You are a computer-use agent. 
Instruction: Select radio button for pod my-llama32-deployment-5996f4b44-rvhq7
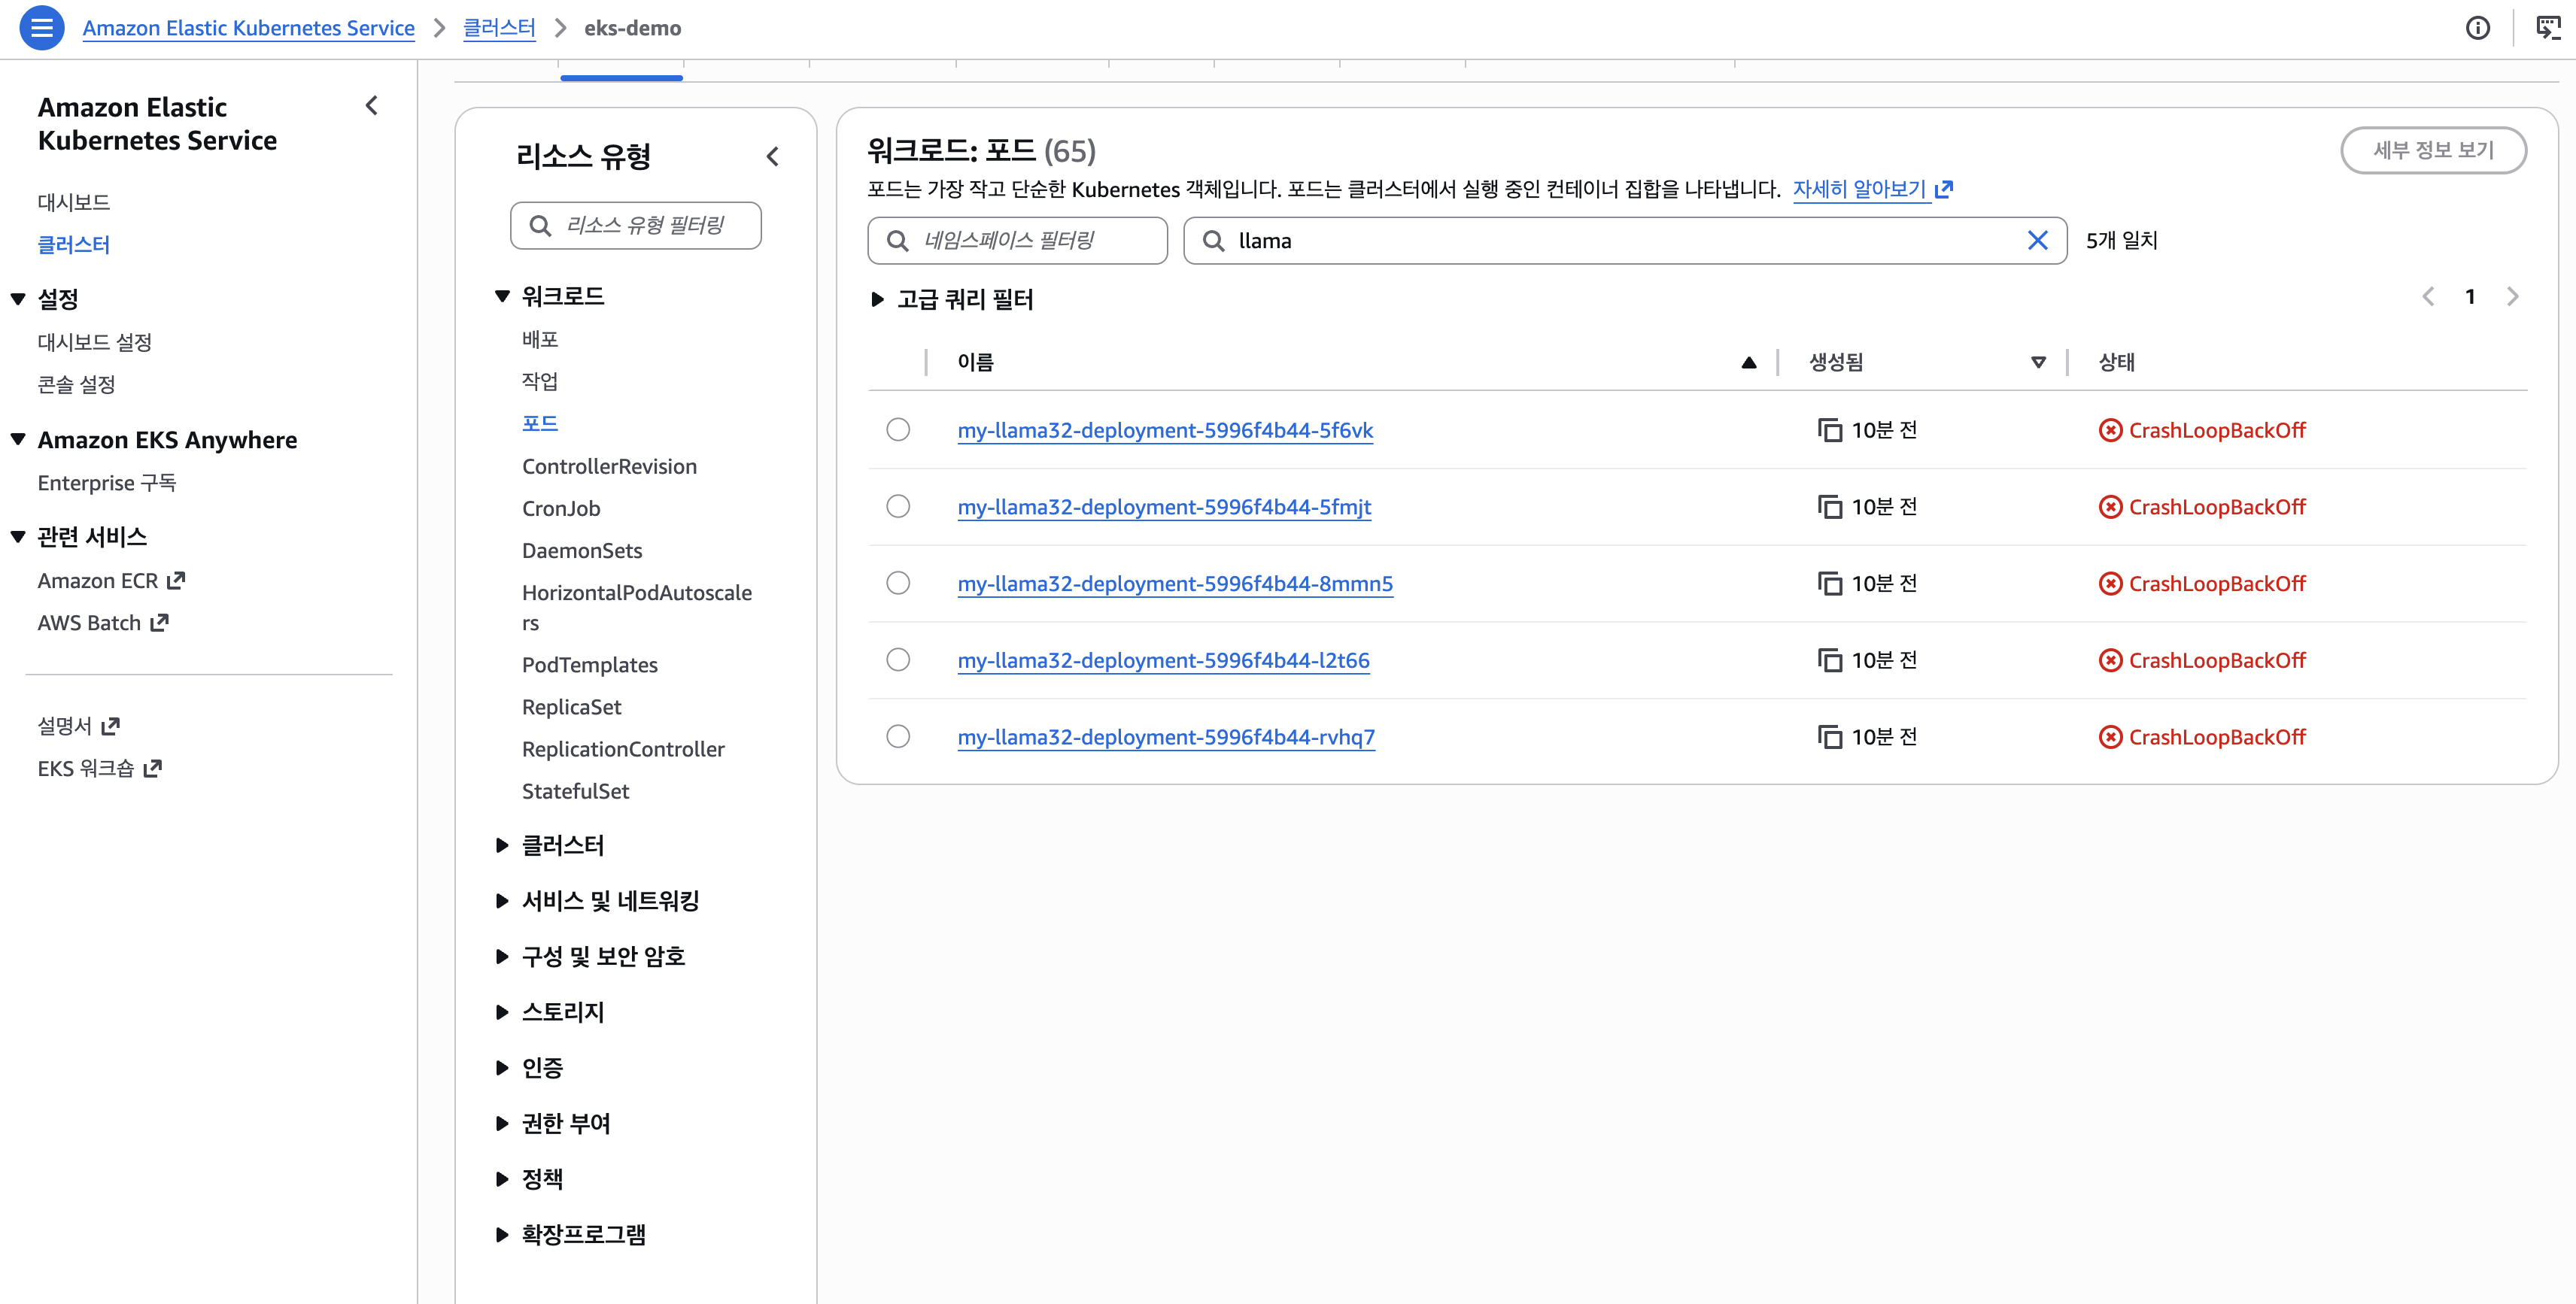pos(898,736)
